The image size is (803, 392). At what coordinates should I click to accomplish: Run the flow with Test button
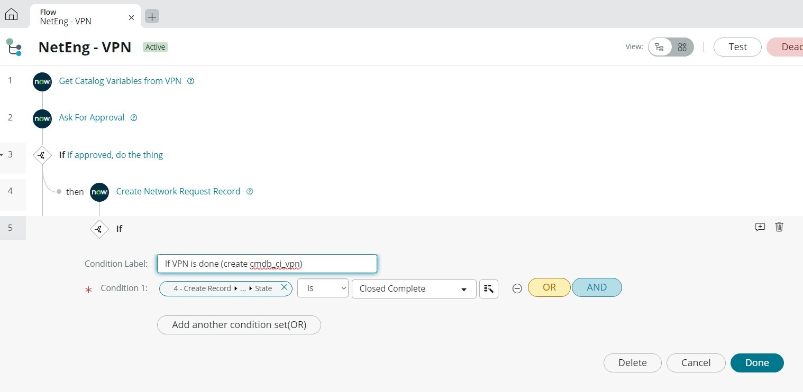click(x=737, y=47)
